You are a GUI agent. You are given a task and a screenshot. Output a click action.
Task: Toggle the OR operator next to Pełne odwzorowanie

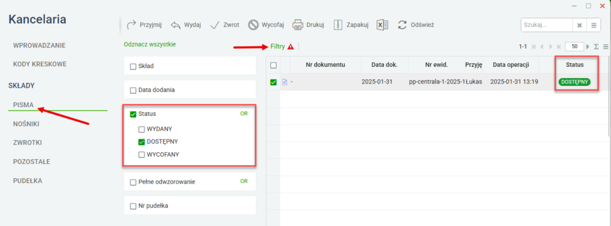point(244,181)
